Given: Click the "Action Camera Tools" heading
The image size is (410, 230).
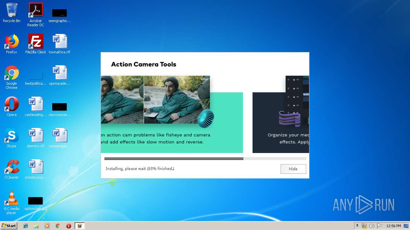Looking at the screenshot, I should (x=143, y=64).
